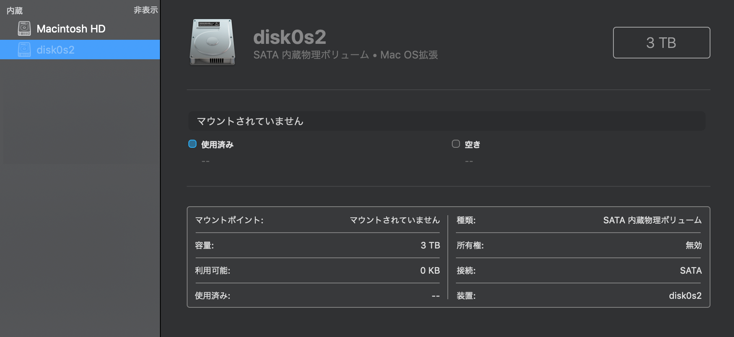The image size is (734, 337).
Task: Select the disk0s2 name in sidebar
Action: point(56,50)
